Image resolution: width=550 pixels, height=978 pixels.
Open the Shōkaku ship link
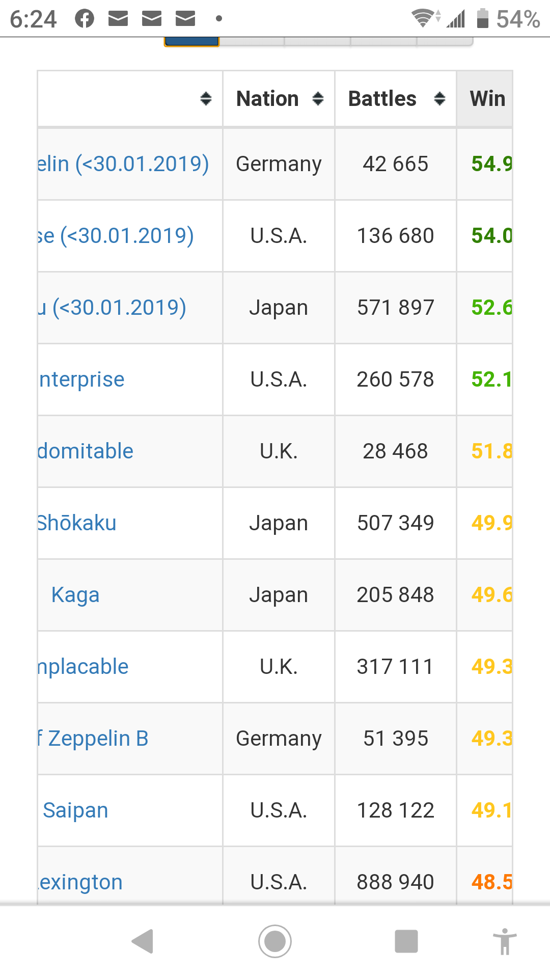click(x=77, y=523)
